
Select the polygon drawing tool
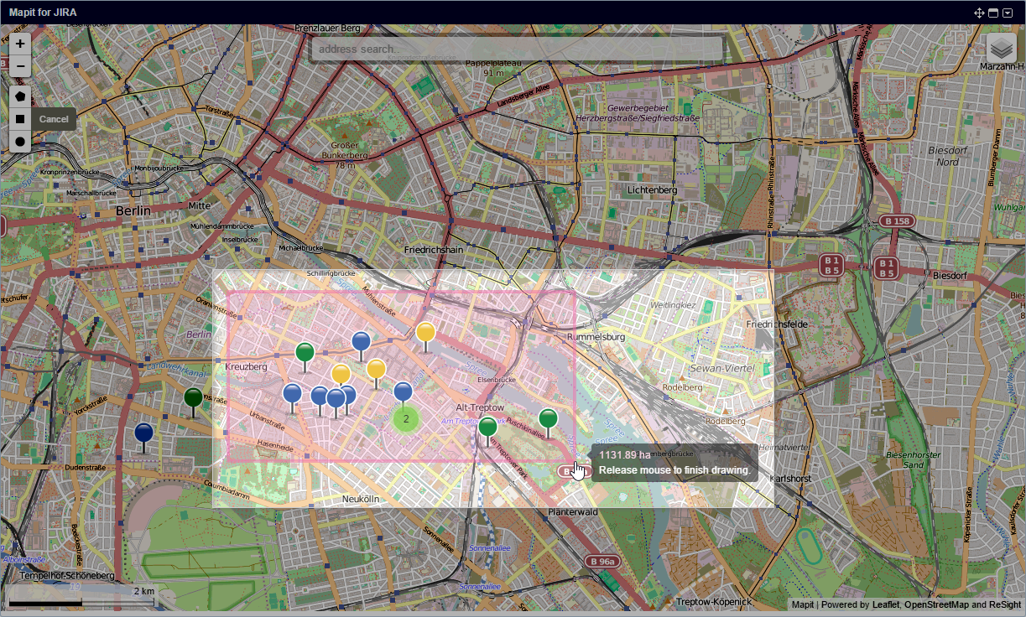click(18, 96)
